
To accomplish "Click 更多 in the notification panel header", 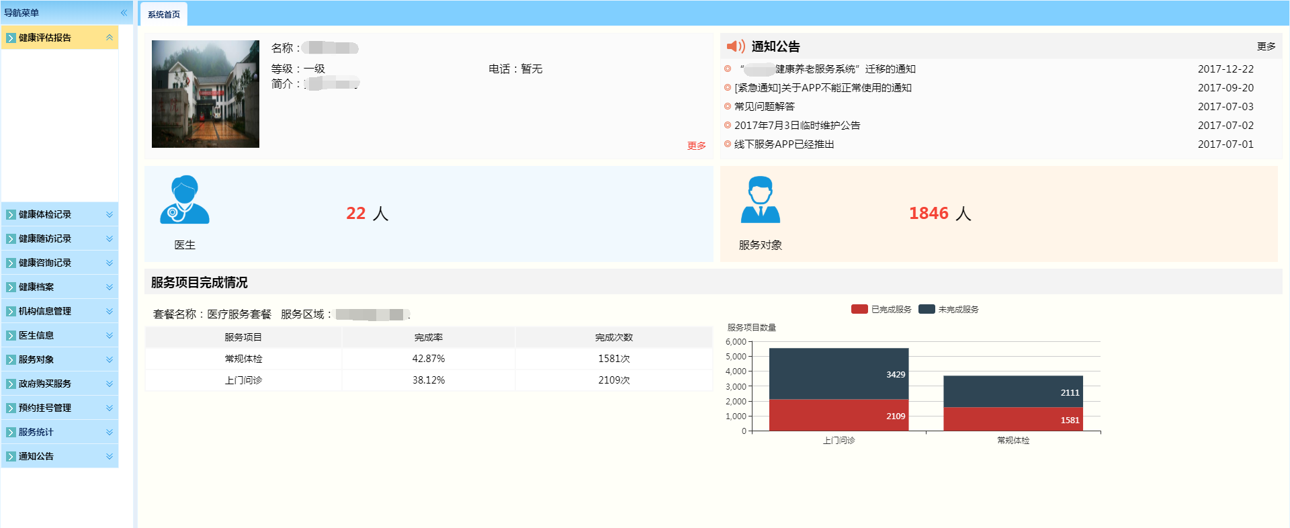I will (1266, 46).
